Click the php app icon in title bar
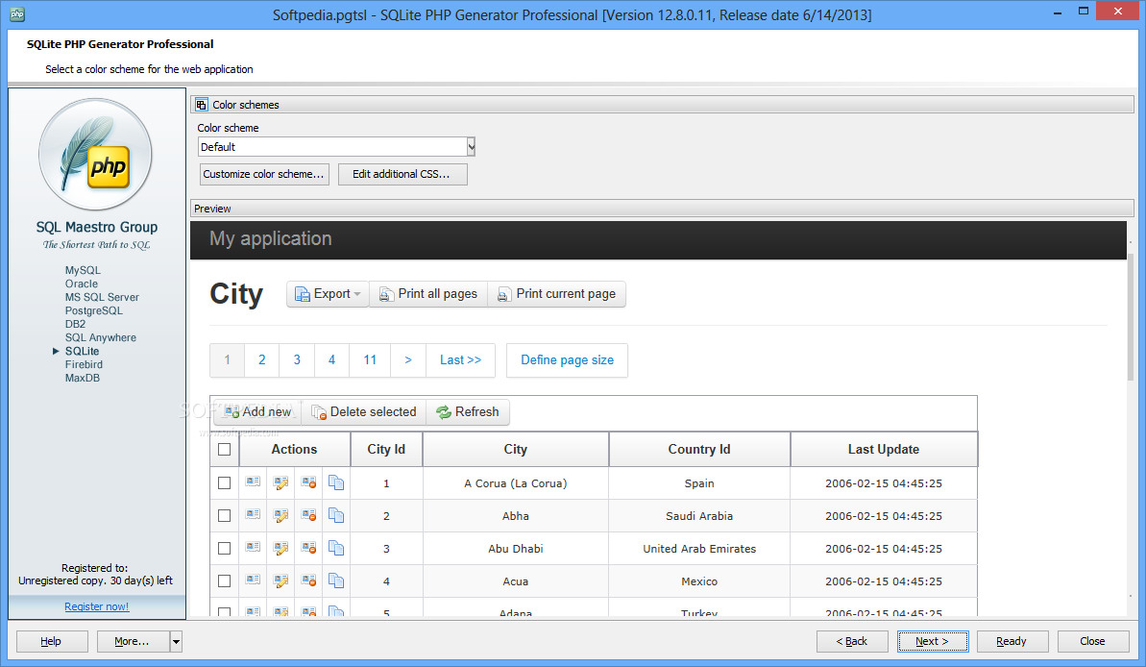 pos(17,13)
